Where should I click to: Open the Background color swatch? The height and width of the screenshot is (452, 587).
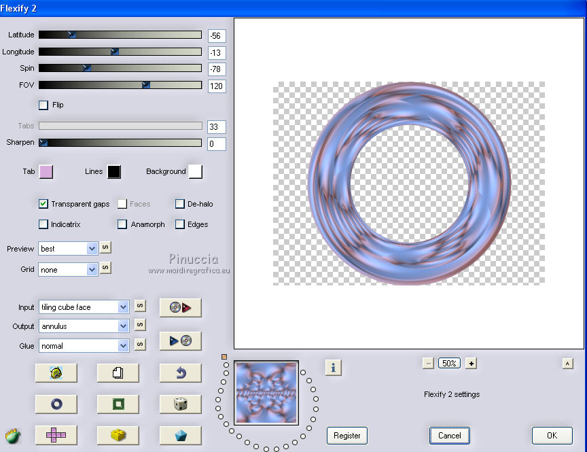[196, 171]
